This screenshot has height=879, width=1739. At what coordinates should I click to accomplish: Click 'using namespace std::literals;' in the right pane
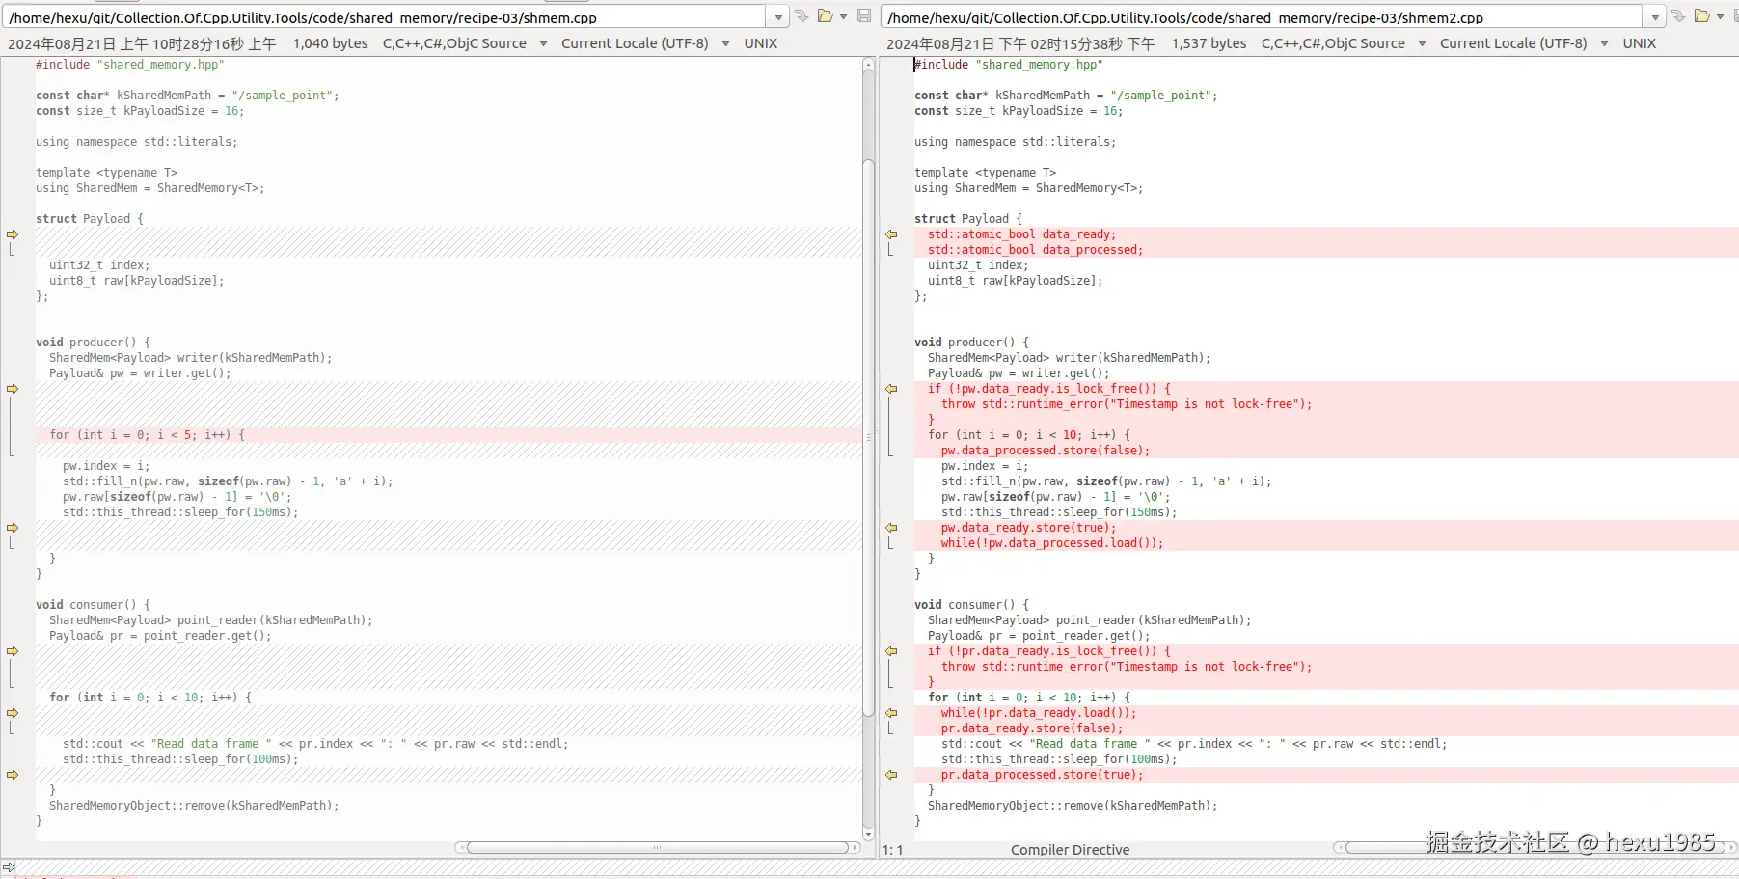[1015, 142]
